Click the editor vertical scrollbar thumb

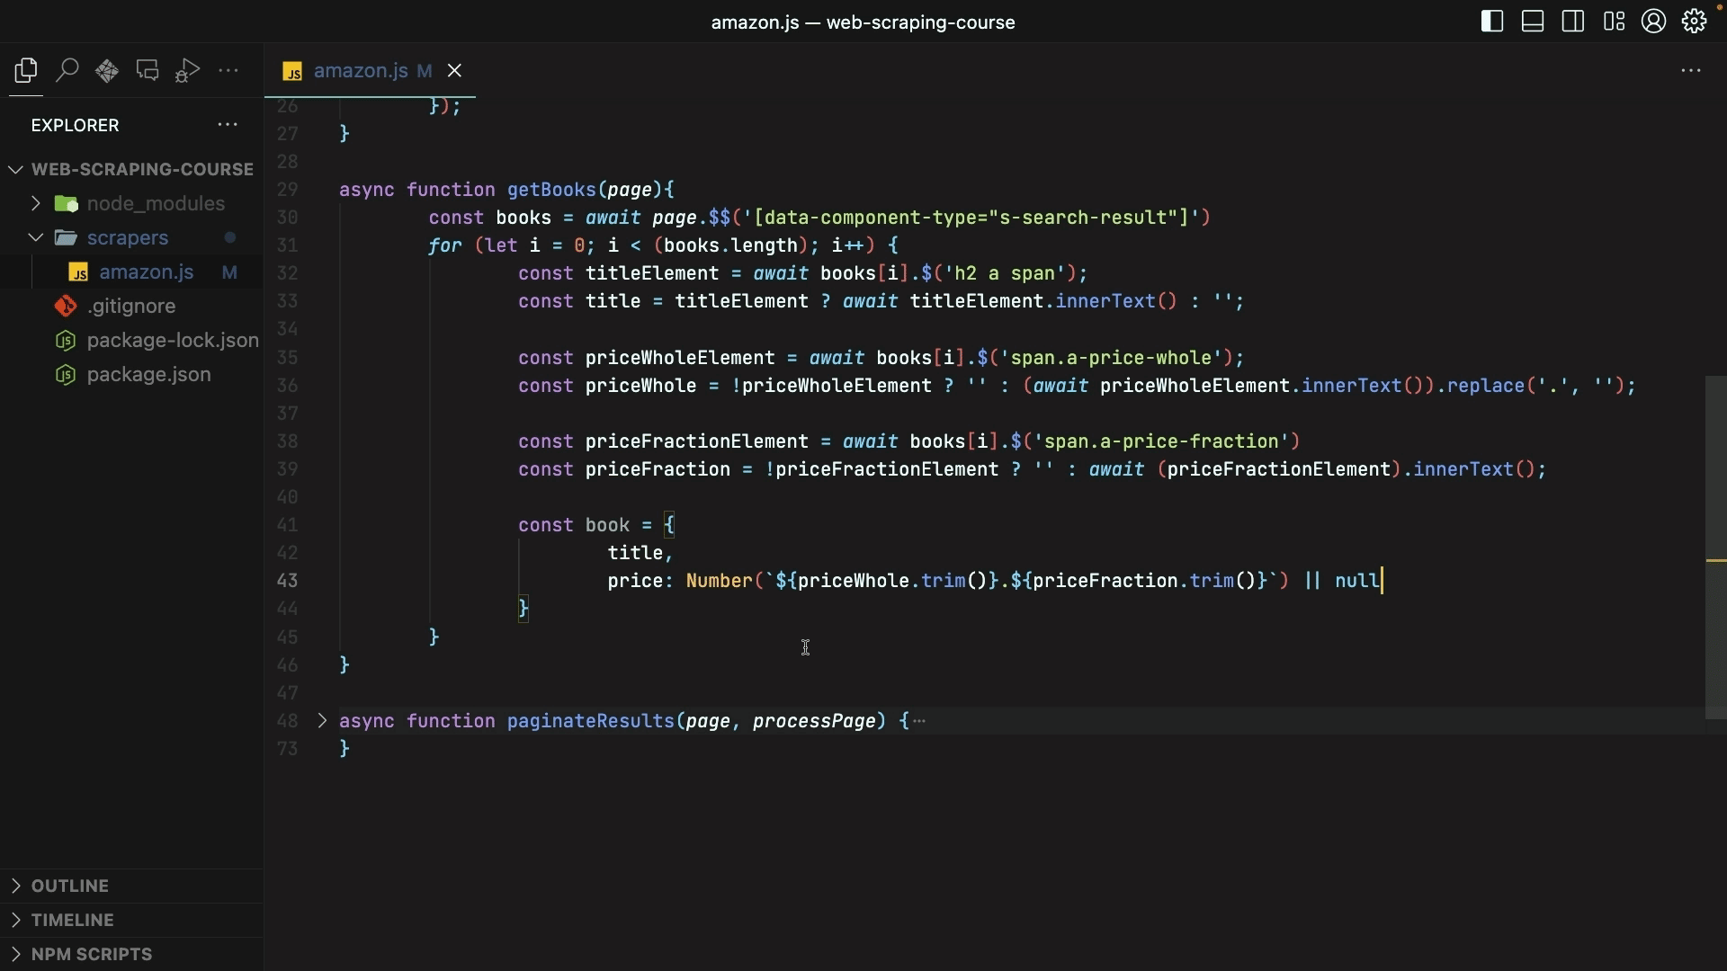pos(1715,547)
